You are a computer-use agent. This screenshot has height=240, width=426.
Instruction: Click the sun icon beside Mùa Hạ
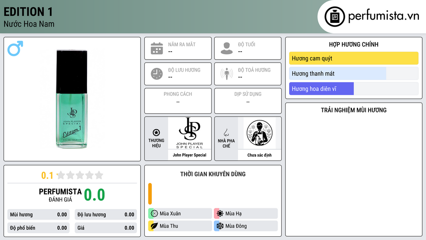tap(220, 214)
